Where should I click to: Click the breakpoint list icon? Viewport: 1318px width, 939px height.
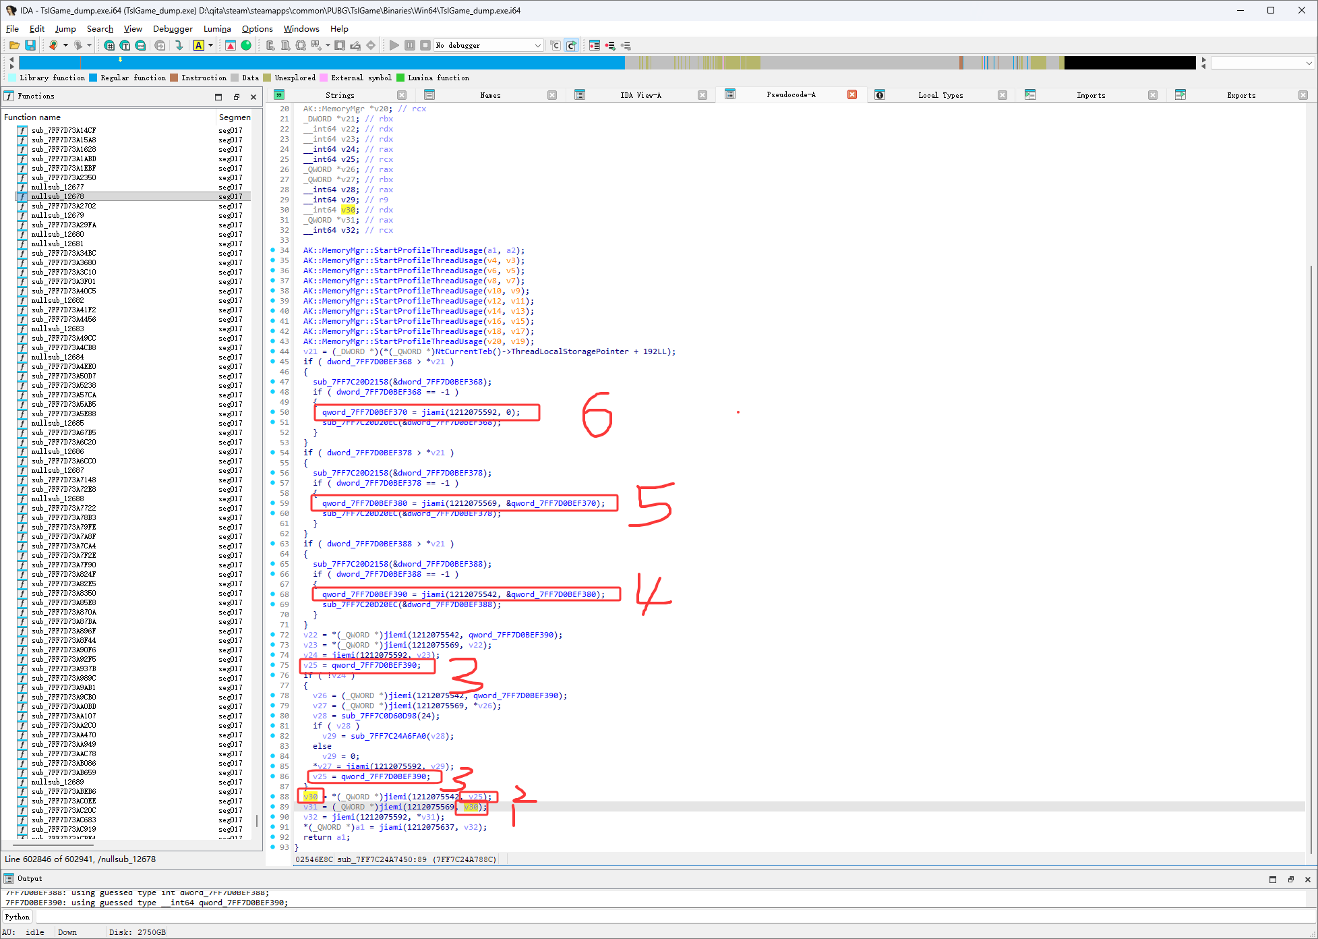[x=594, y=45]
